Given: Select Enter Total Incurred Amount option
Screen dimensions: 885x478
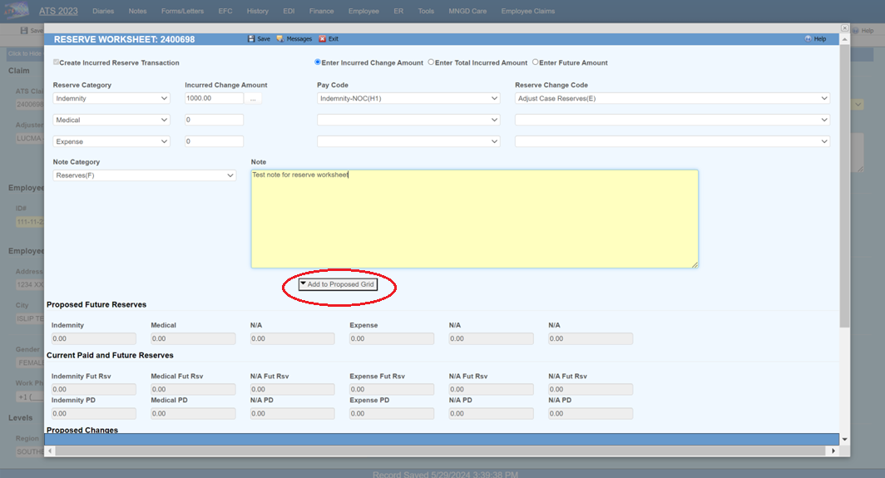Looking at the screenshot, I should click(431, 62).
